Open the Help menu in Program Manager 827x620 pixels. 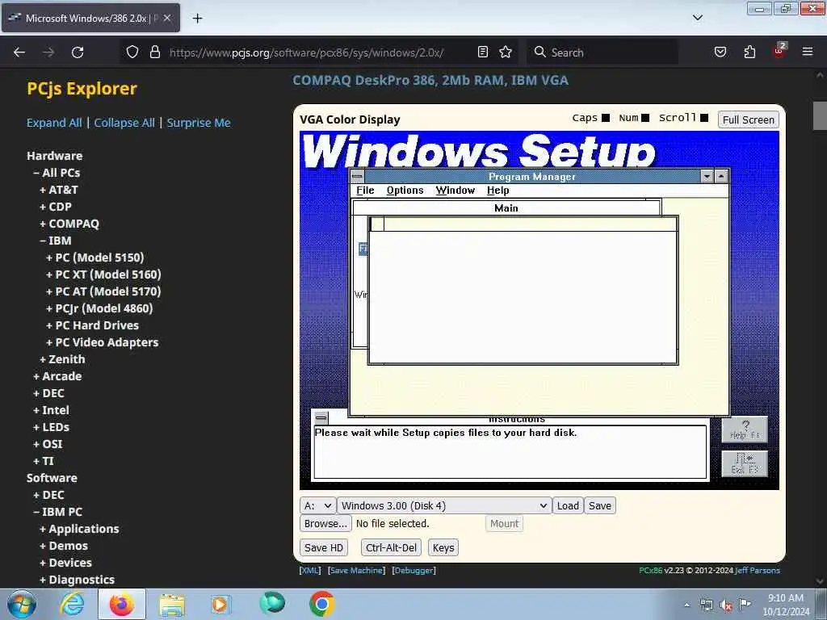click(497, 191)
